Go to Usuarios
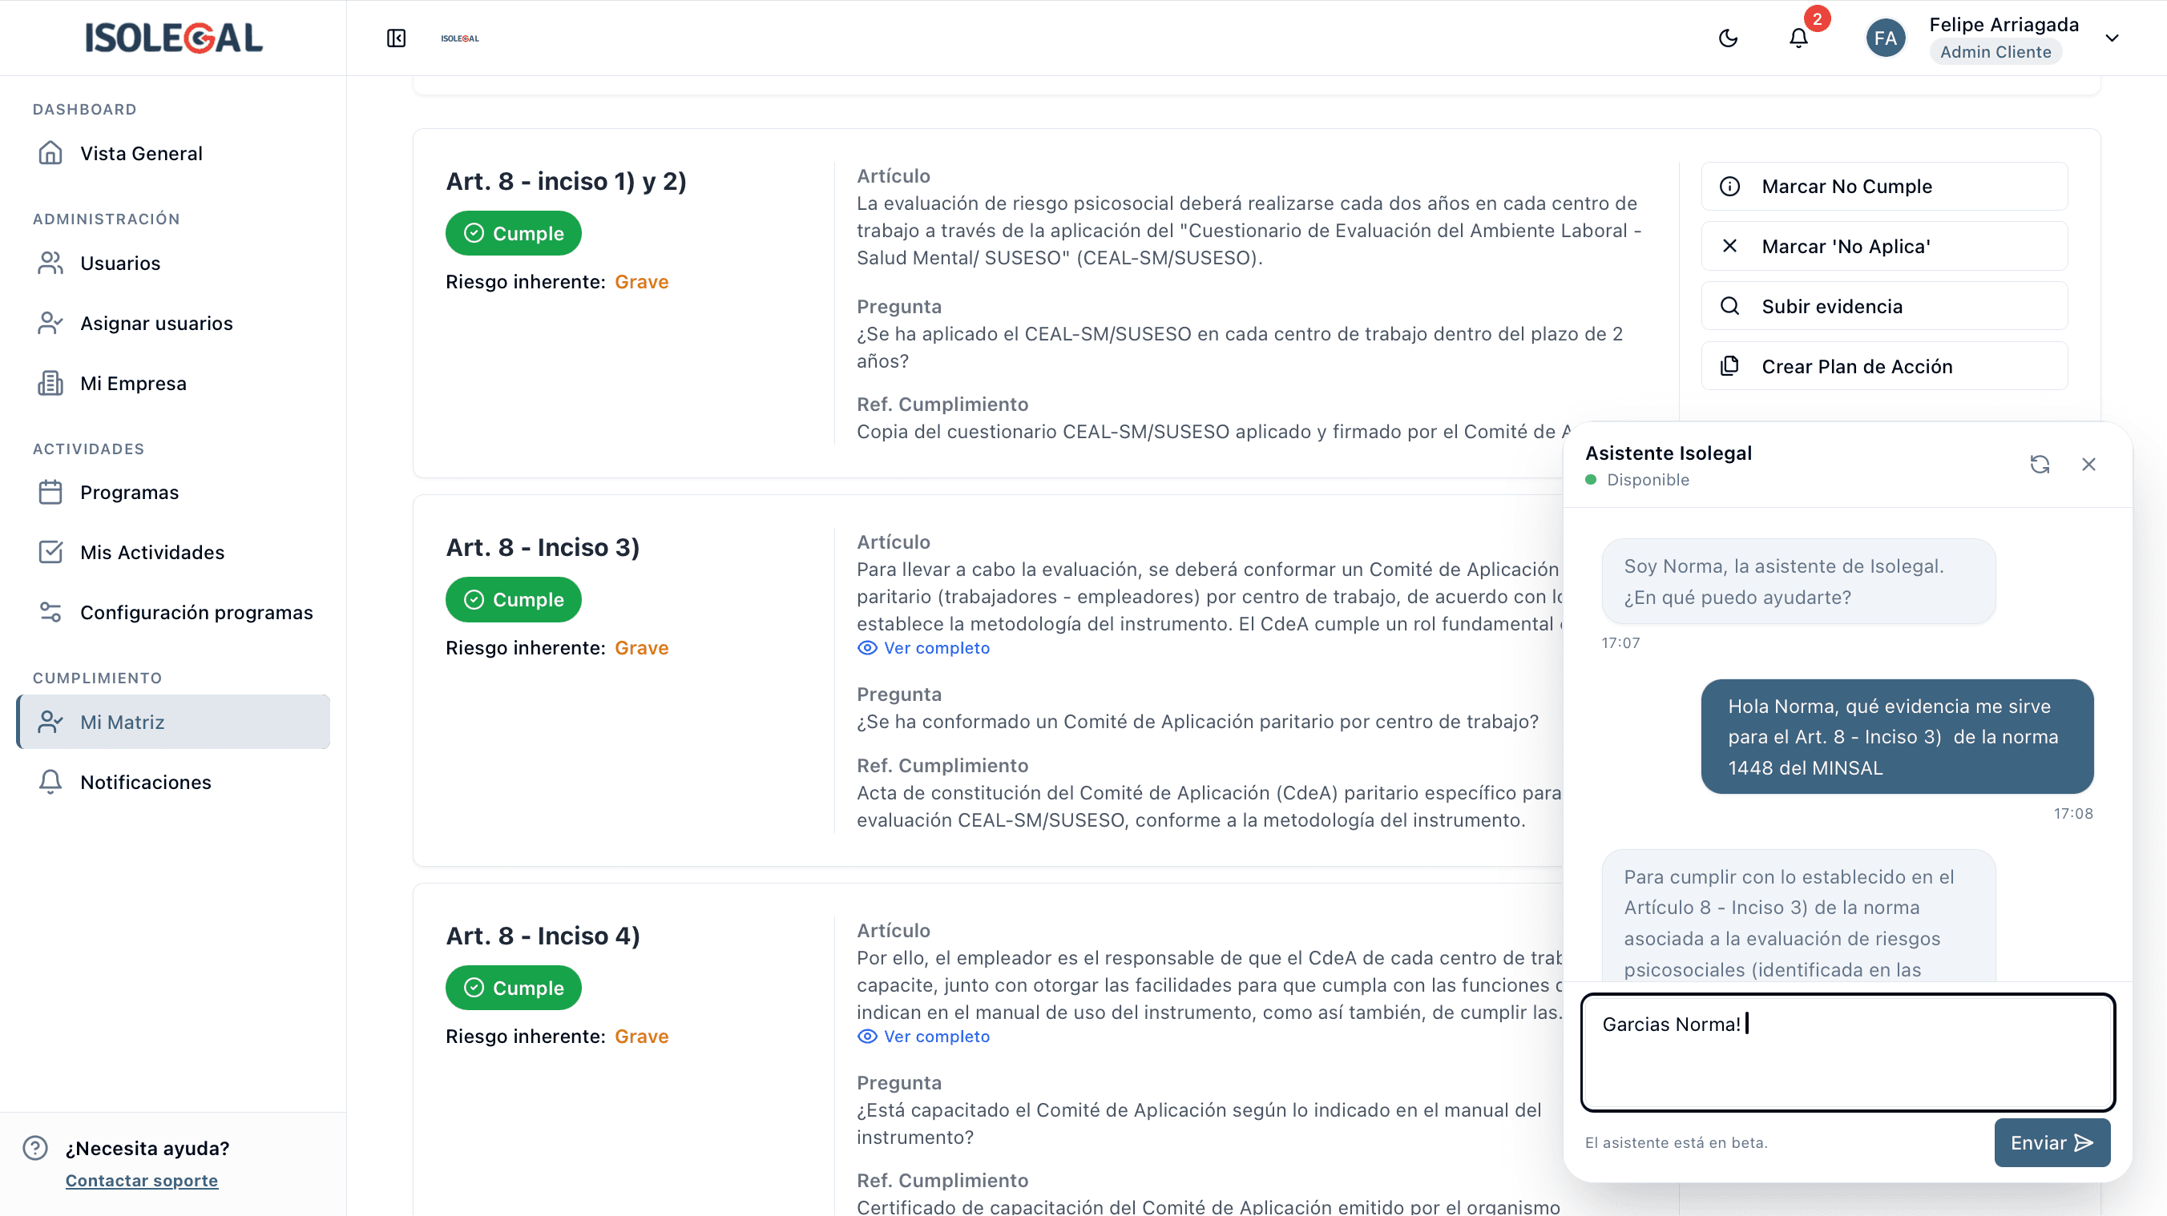2167x1216 pixels. click(x=173, y=264)
